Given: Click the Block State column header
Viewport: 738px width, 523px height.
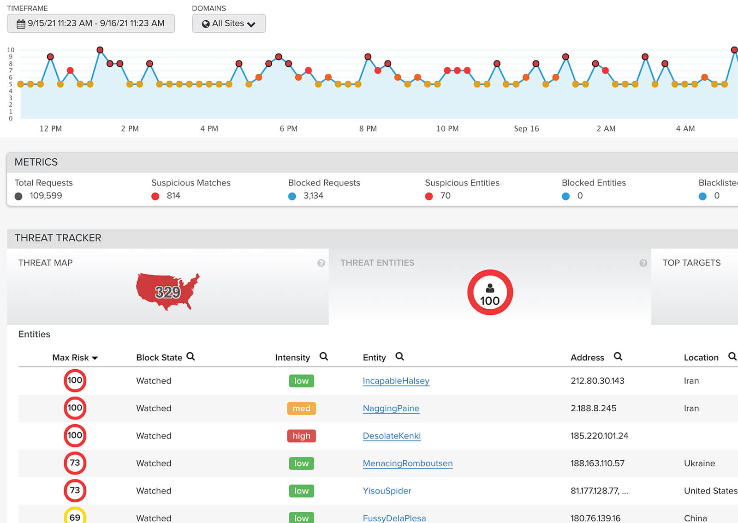Looking at the screenshot, I should 159,358.
